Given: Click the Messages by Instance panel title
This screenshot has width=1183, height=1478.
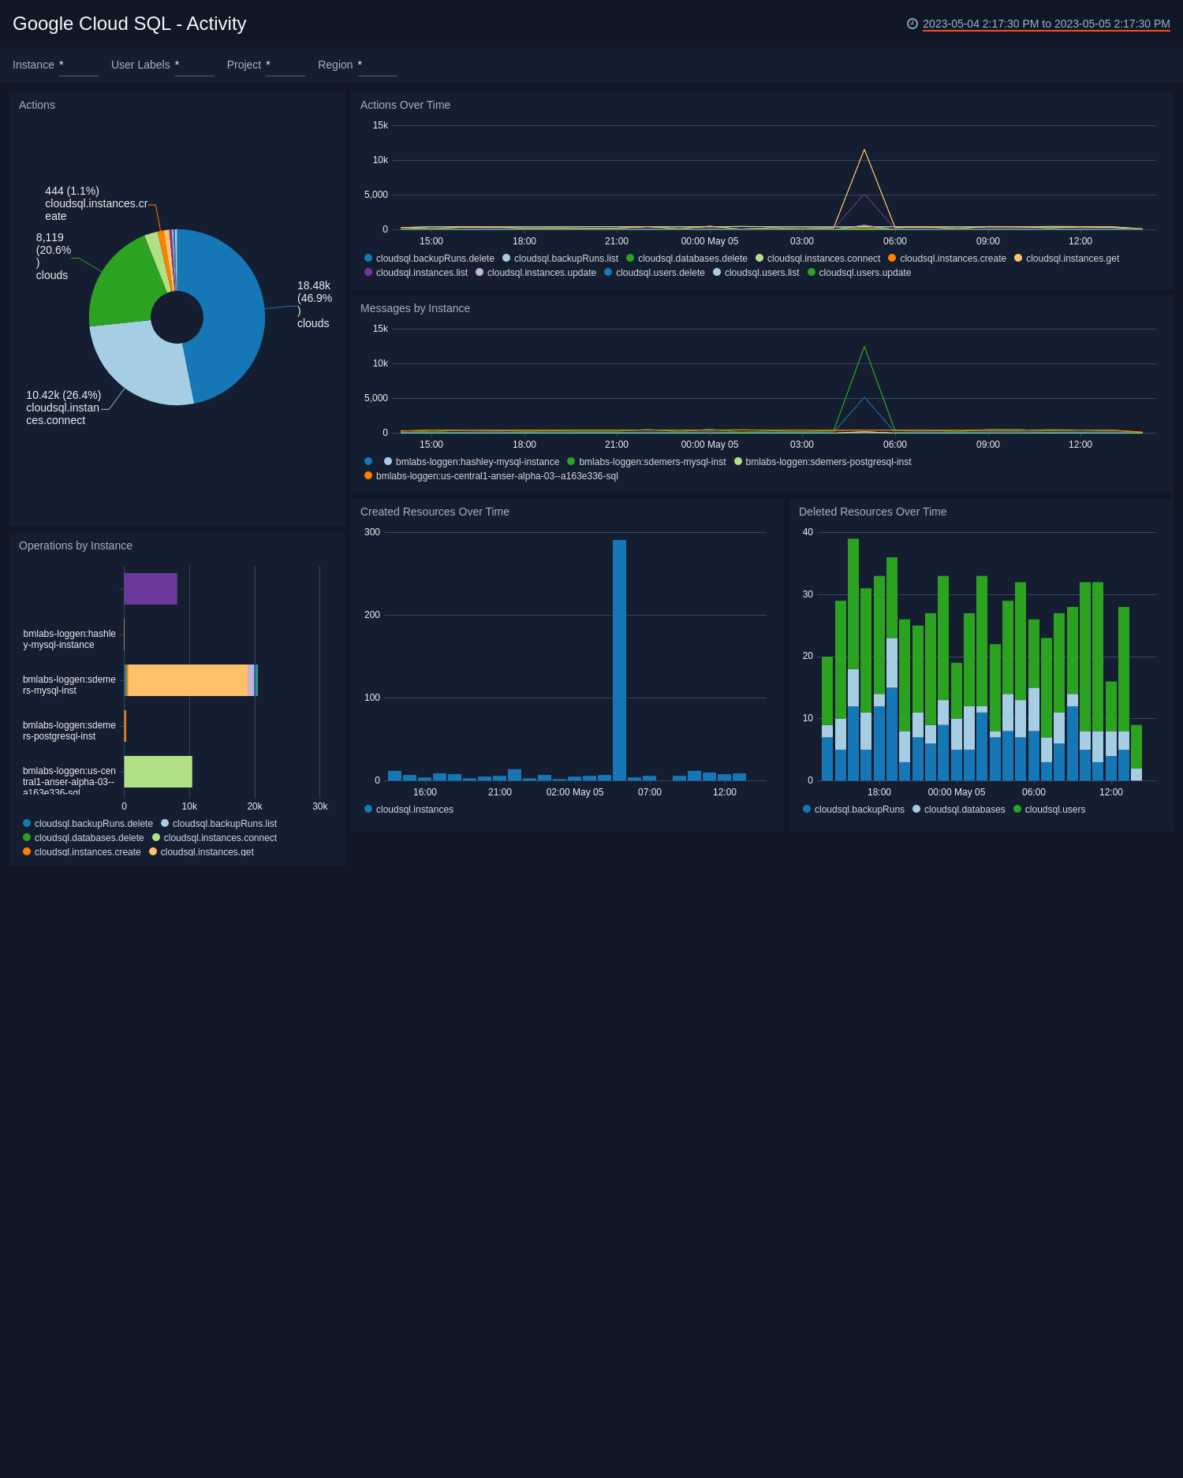Looking at the screenshot, I should (415, 308).
